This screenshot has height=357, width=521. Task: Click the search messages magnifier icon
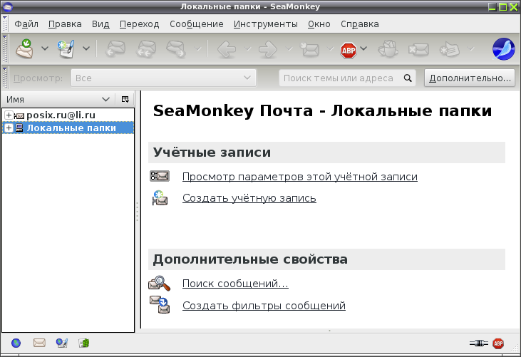[x=160, y=284]
